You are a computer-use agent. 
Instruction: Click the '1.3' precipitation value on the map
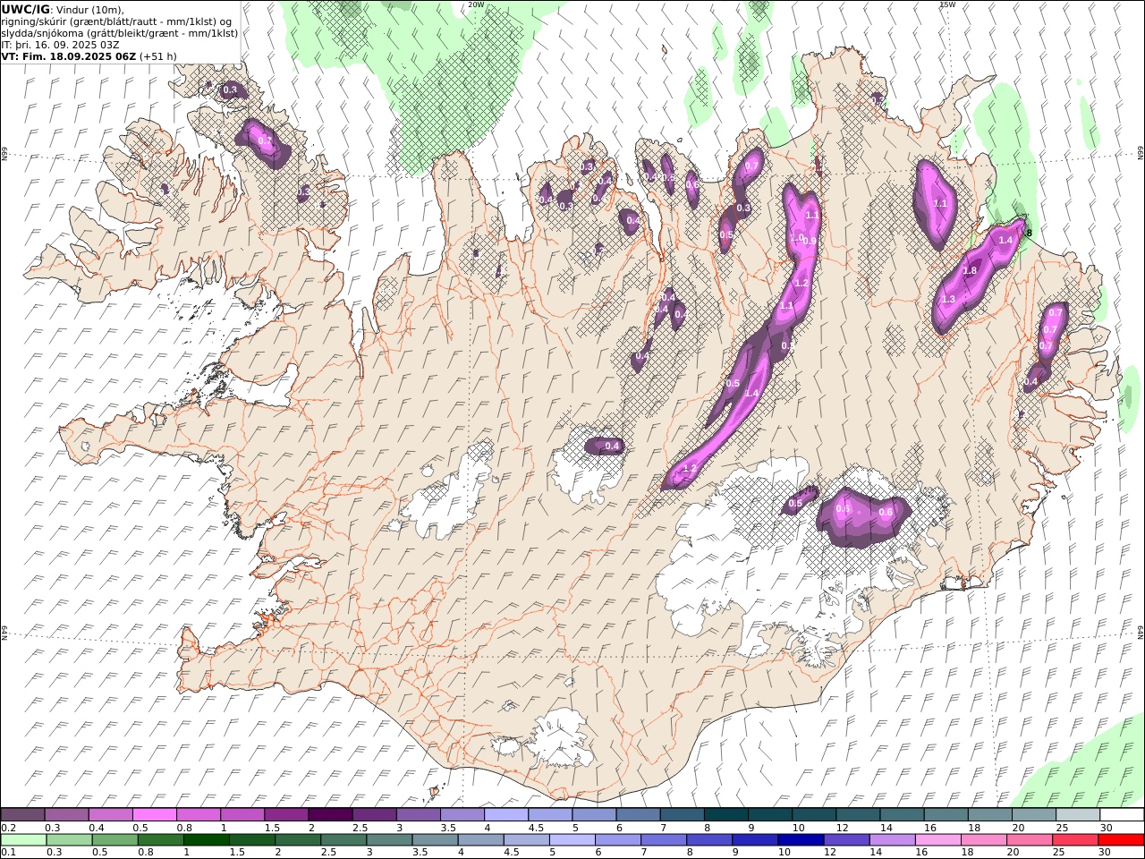pos(948,299)
